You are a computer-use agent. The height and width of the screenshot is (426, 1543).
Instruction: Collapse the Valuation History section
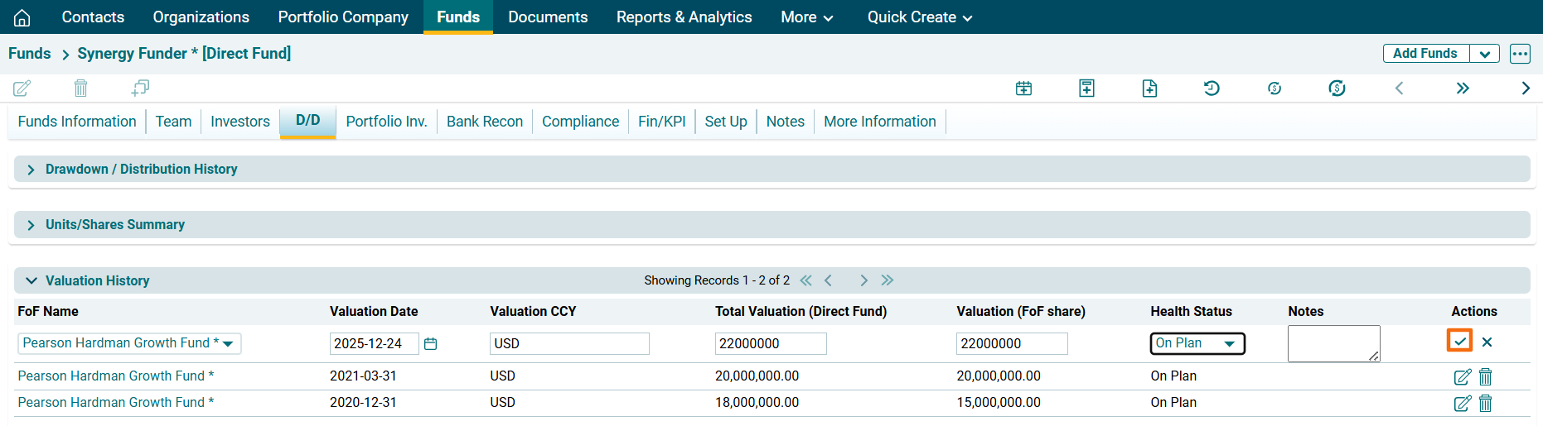click(31, 281)
